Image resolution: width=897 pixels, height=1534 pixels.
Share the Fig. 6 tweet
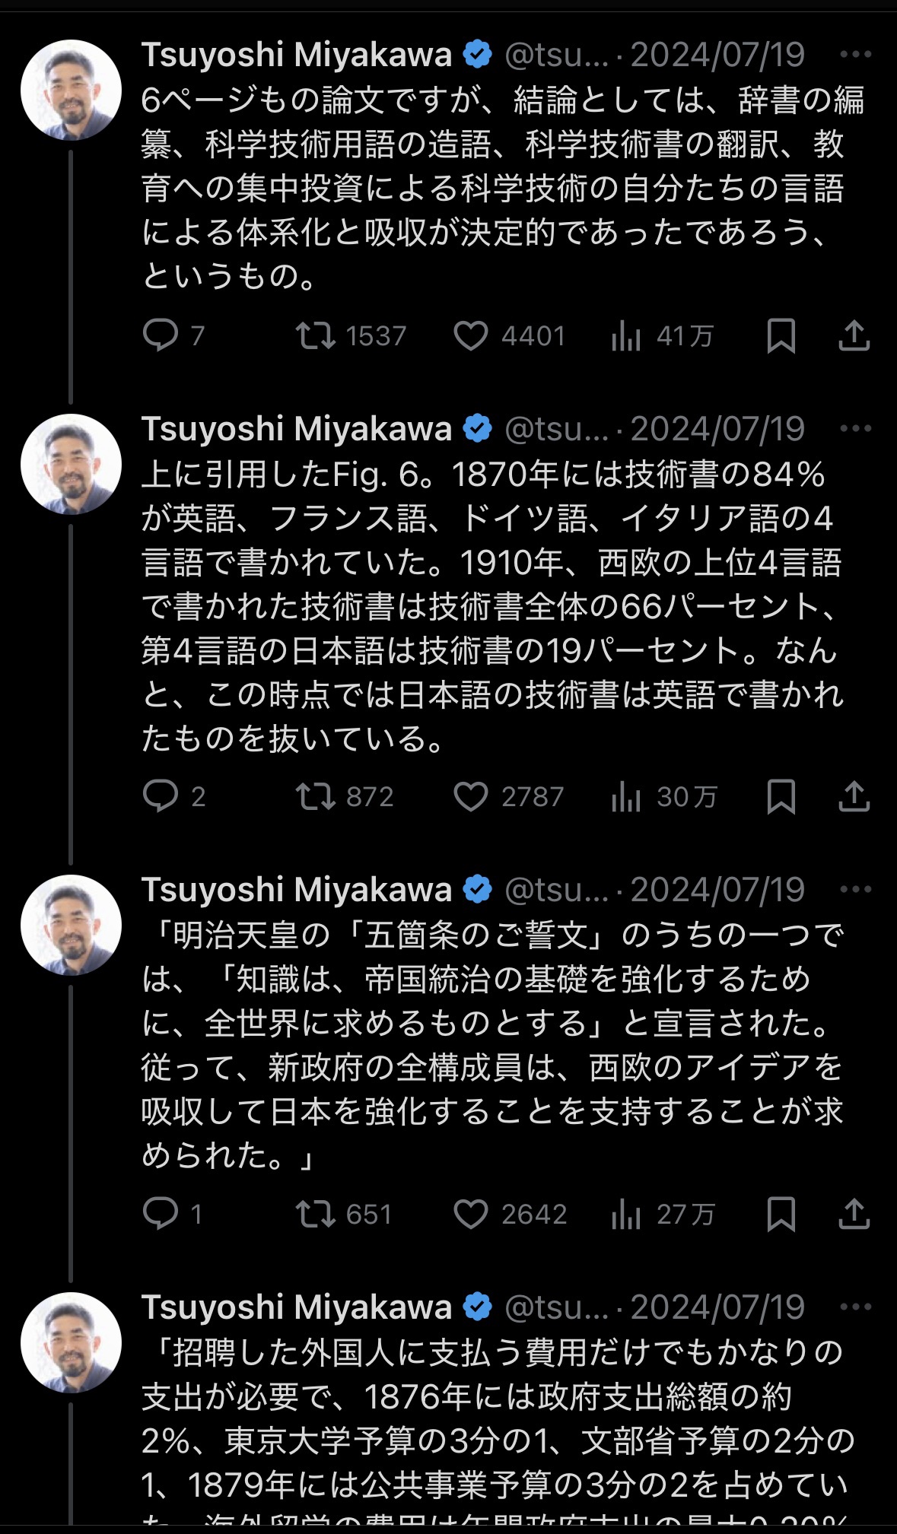click(854, 796)
